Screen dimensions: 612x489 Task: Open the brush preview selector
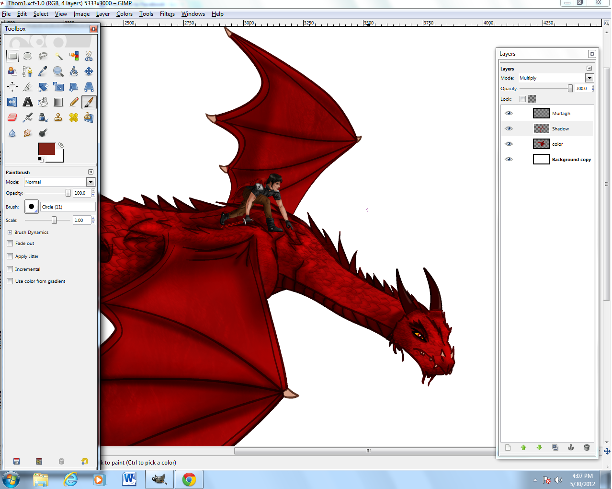click(32, 207)
